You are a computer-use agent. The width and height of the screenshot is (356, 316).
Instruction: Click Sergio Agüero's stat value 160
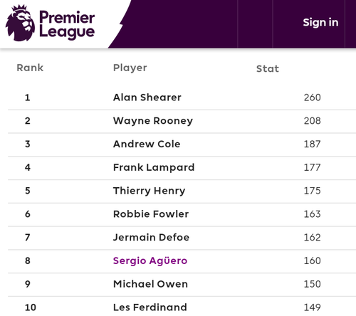(313, 260)
